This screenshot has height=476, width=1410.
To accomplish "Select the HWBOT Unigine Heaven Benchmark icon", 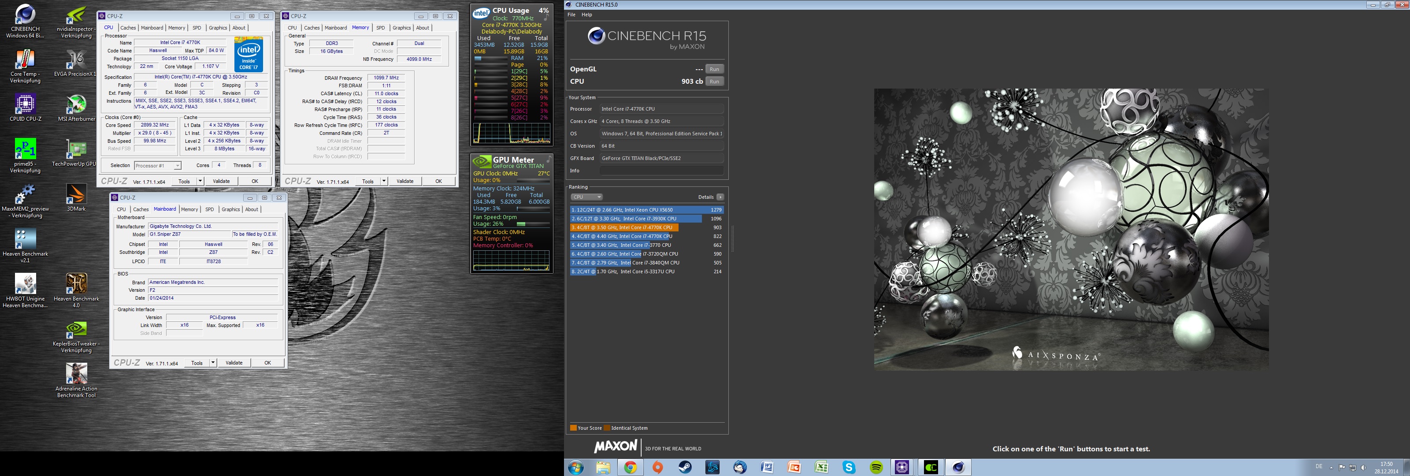I will tap(25, 291).
